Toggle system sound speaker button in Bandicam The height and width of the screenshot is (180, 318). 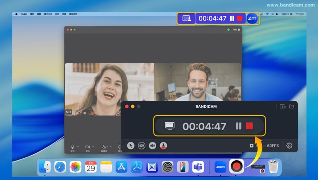tap(153, 146)
